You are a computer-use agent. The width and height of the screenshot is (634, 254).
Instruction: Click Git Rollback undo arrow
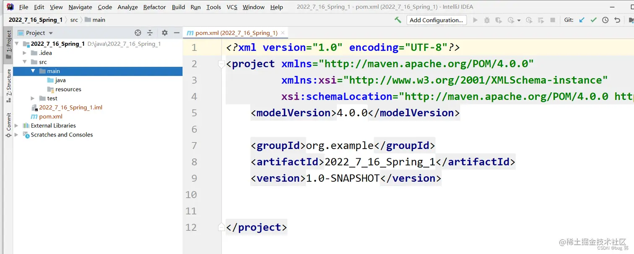click(617, 20)
